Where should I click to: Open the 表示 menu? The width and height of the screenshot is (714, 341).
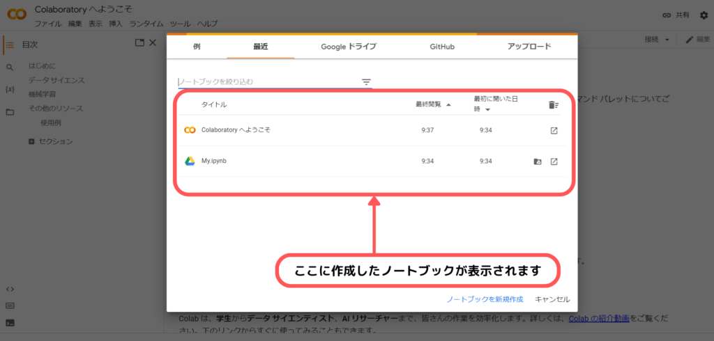pyautogui.click(x=95, y=24)
